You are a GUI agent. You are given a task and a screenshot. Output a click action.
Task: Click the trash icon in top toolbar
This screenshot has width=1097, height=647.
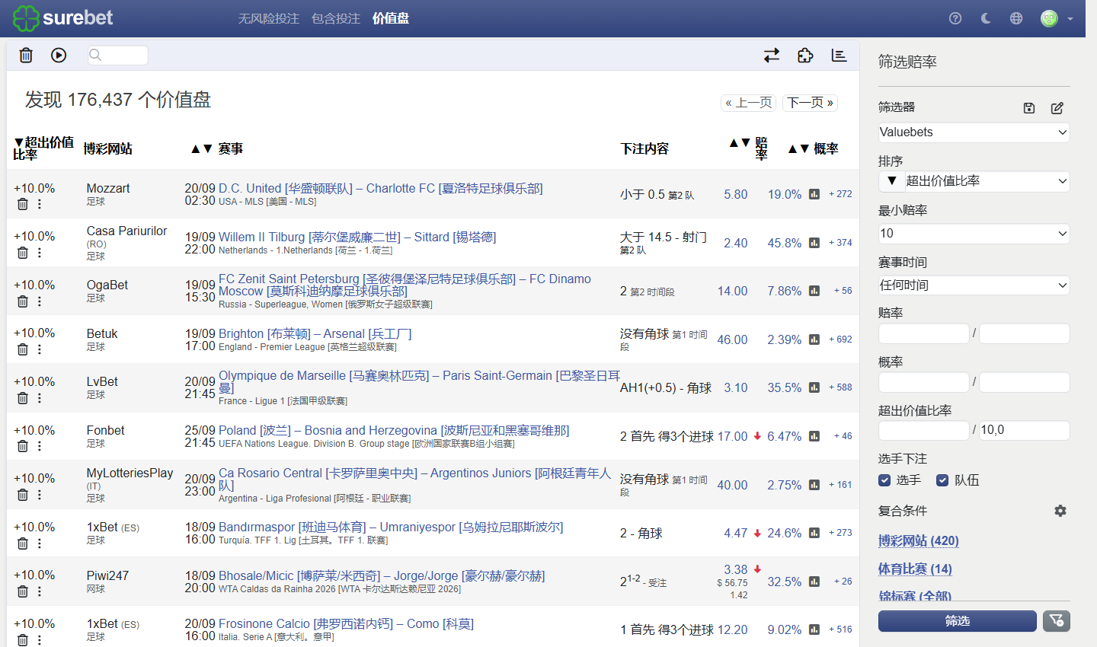pyautogui.click(x=26, y=55)
